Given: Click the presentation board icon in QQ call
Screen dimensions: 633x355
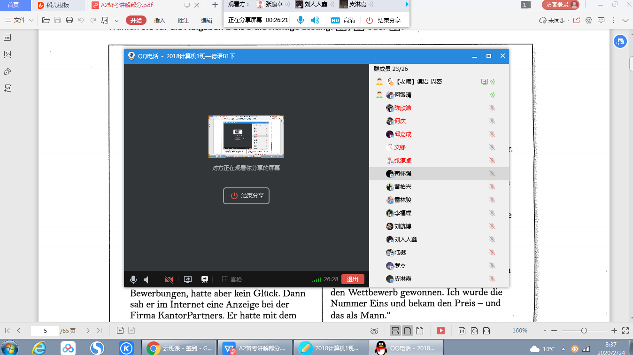Looking at the screenshot, I should pyautogui.click(x=205, y=280).
